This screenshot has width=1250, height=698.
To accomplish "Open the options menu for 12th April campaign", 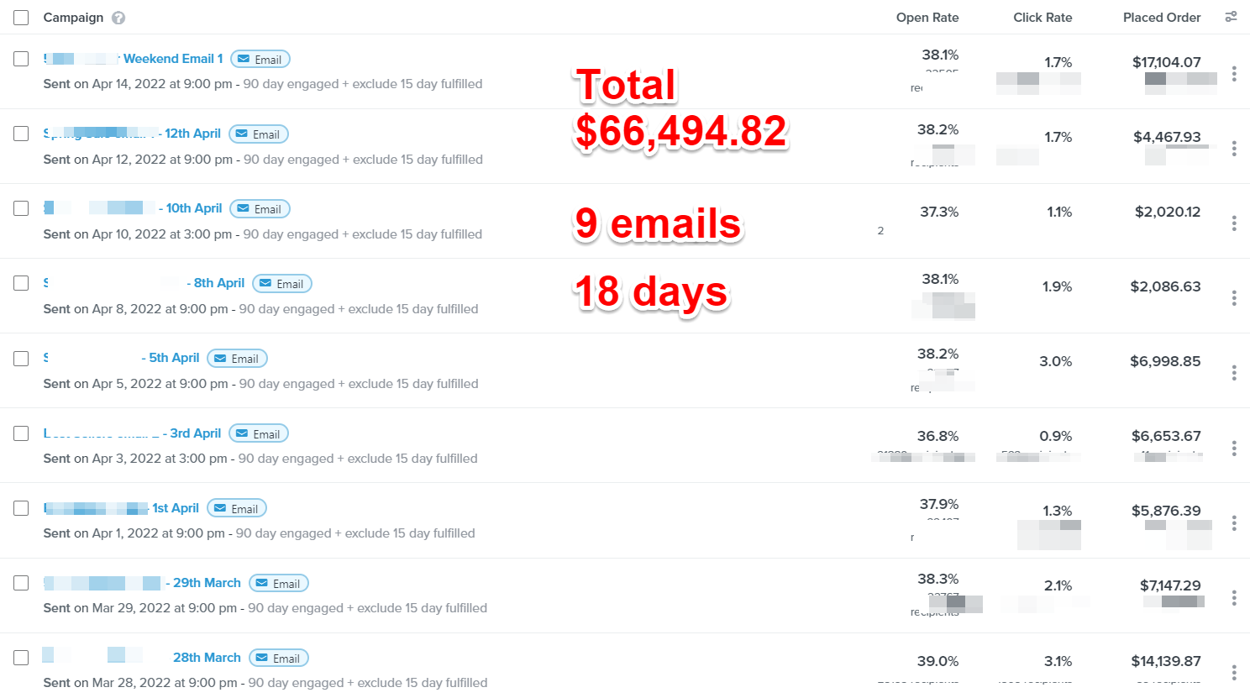I will point(1233,149).
